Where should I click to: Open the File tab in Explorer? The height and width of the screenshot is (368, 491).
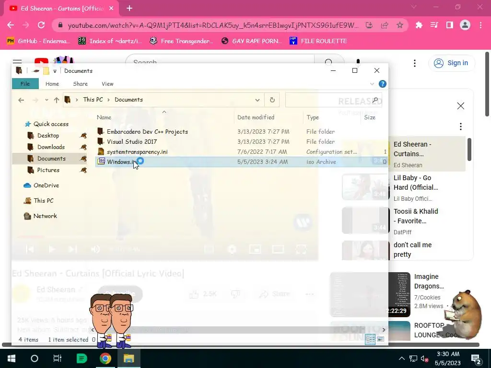tap(25, 84)
